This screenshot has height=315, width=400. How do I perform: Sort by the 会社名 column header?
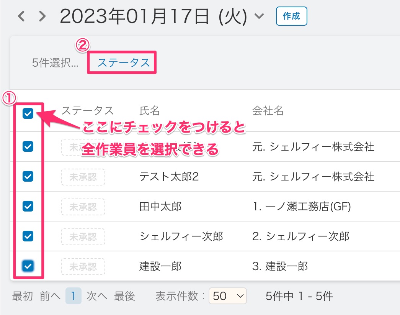tap(268, 111)
